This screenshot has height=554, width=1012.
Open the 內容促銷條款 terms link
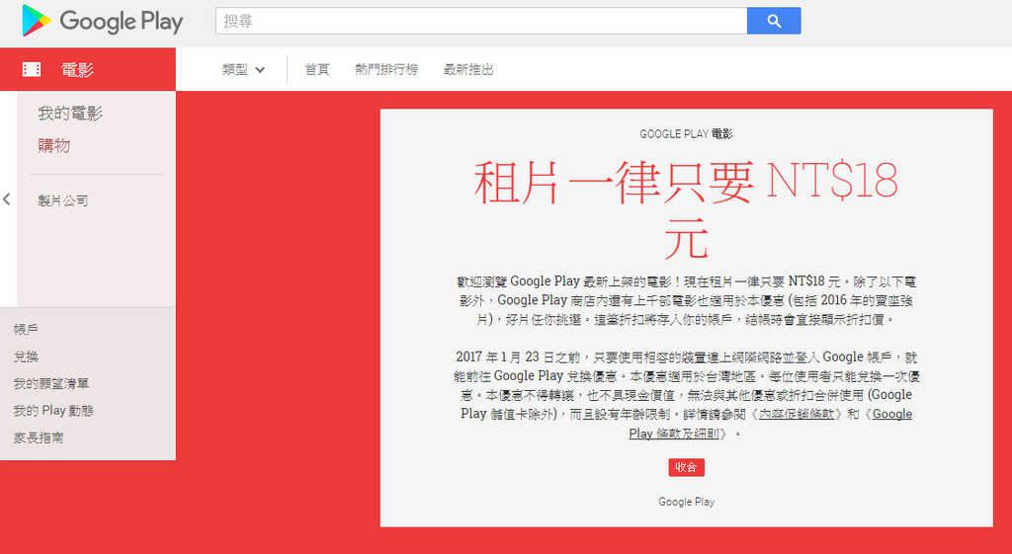(799, 414)
